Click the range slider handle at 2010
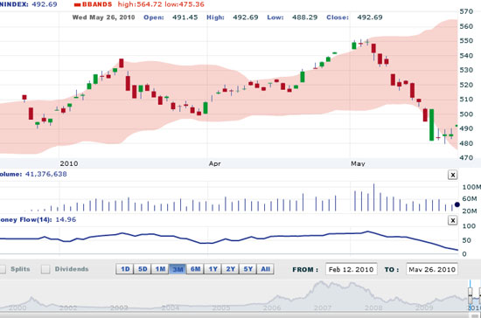The width and height of the screenshot is (481, 318). click(470, 294)
